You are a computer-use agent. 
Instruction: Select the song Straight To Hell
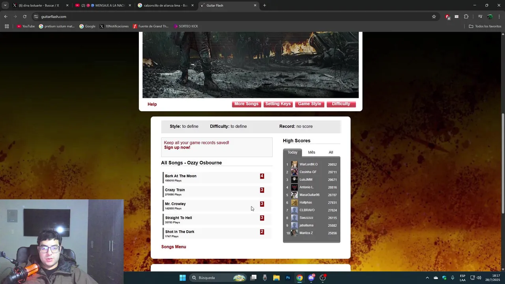217,220
